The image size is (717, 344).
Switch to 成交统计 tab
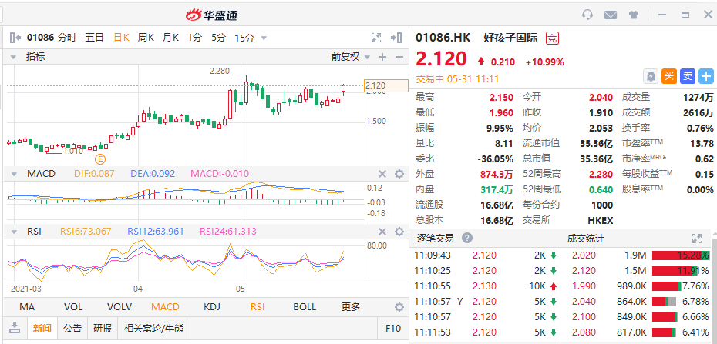coord(586,238)
